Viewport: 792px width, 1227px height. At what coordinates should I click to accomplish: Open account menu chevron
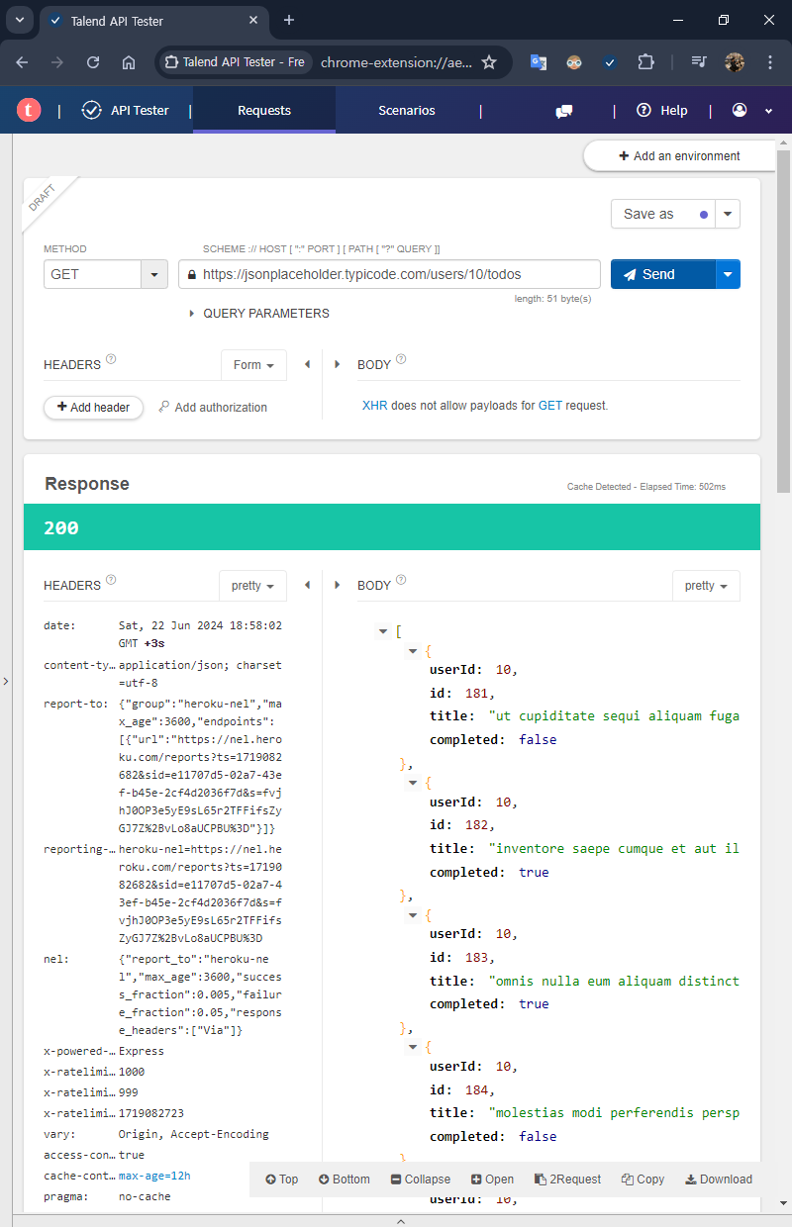(768, 111)
